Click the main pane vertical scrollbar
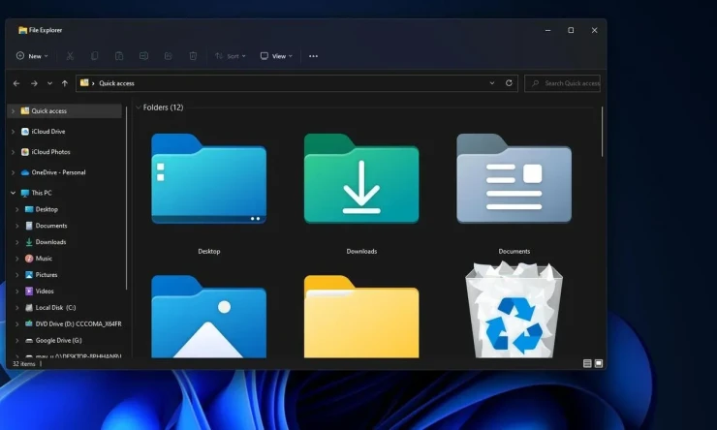This screenshot has width=717, height=430. 603,132
